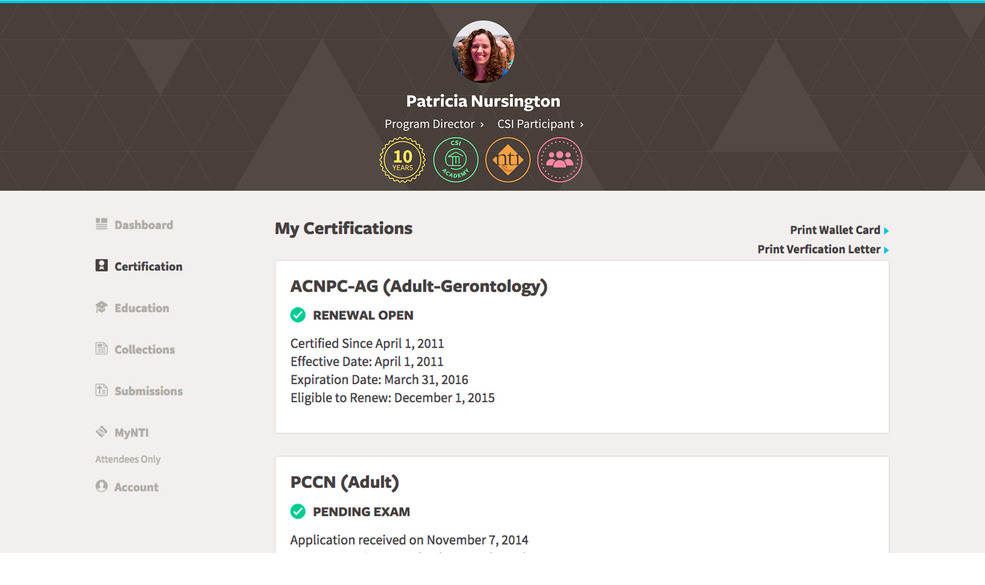This screenshot has height=585, width=985.
Task: Click the Collections document icon
Action: click(101, 348)
